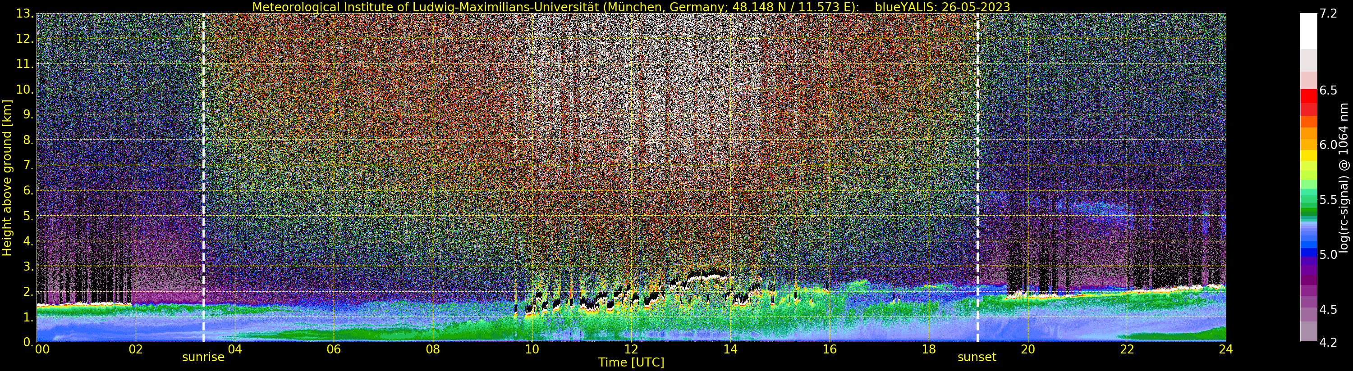Click the '12' time axis tick label
This screenshot has height=371, width=1353.
point(631,349)
